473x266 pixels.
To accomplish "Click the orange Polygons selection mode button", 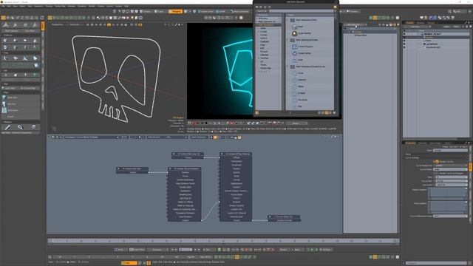I will pos(176,11).
